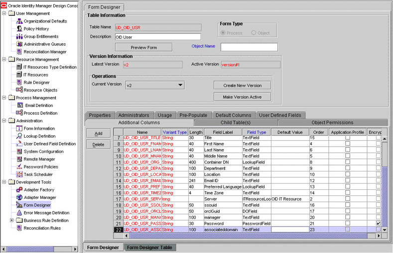This screenshot has height=253, width=393.
Task: Switch to Form Designer Table bottom tab
Action: (149, 248)
